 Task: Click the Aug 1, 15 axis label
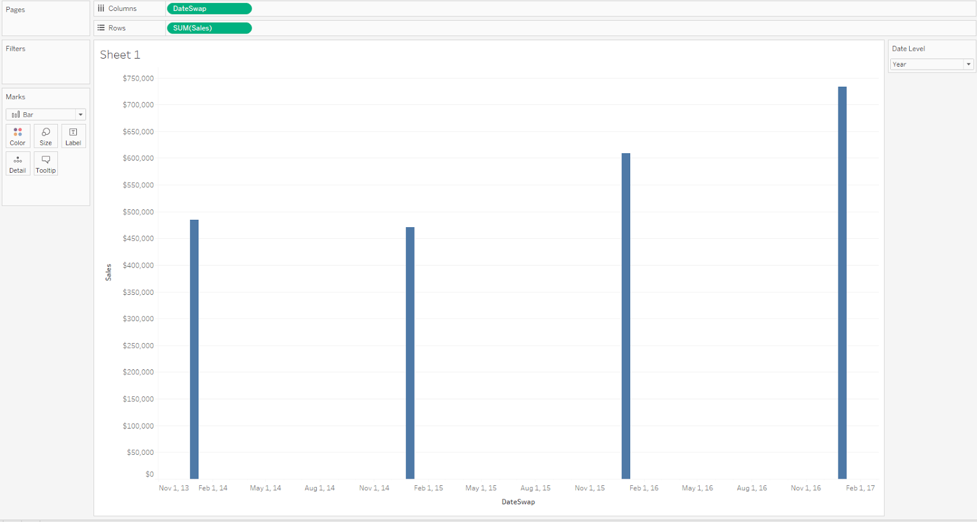click(536, 488)
